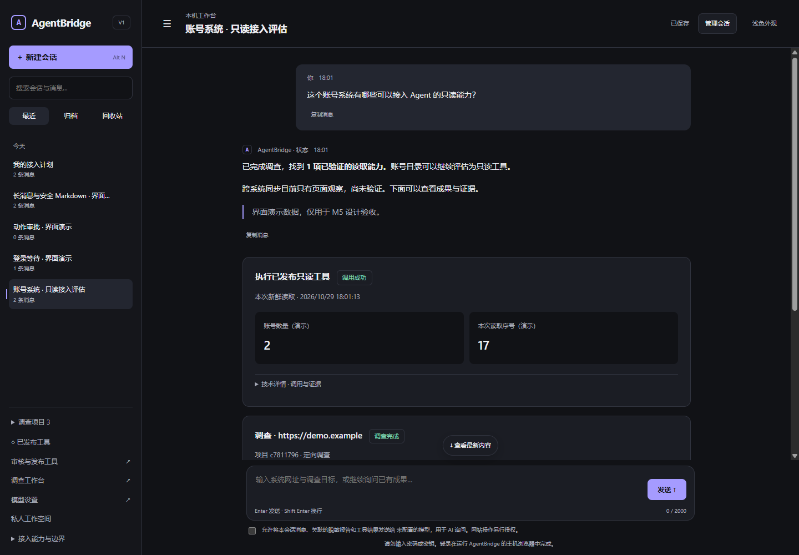Click scrollbar down arrow in chat
The width and height of the screenshot is (799, 555).
[x=795, y=456]
